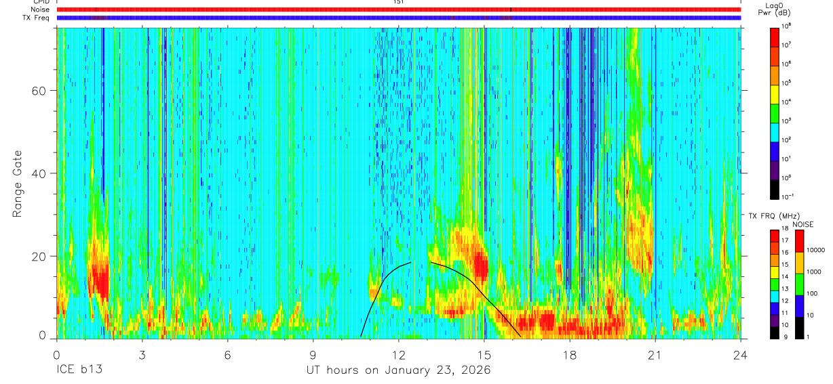
Task: Click the x-axis tick label "24"
Action: click(x=741, y=355)
